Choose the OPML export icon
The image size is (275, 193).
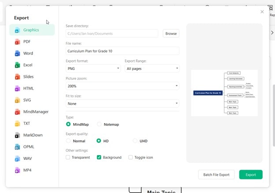(17, 147)
